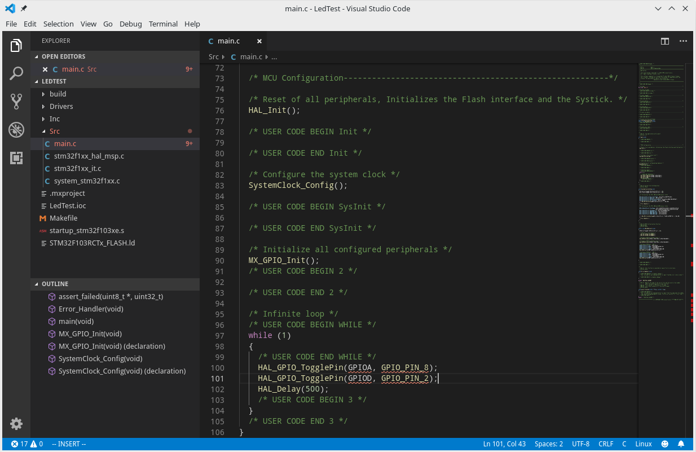
Task: Click the notifications bell in status bar
Action: (681, 444)
